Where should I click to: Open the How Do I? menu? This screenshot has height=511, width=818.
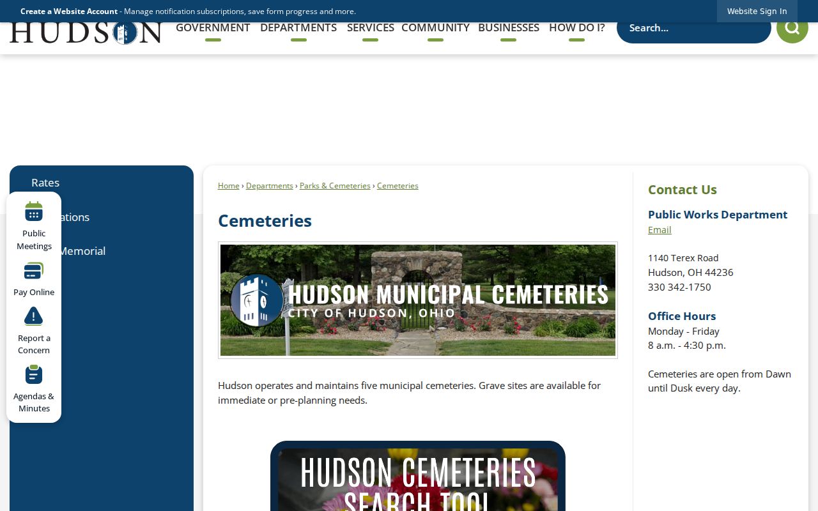click(x=576, y=27)
